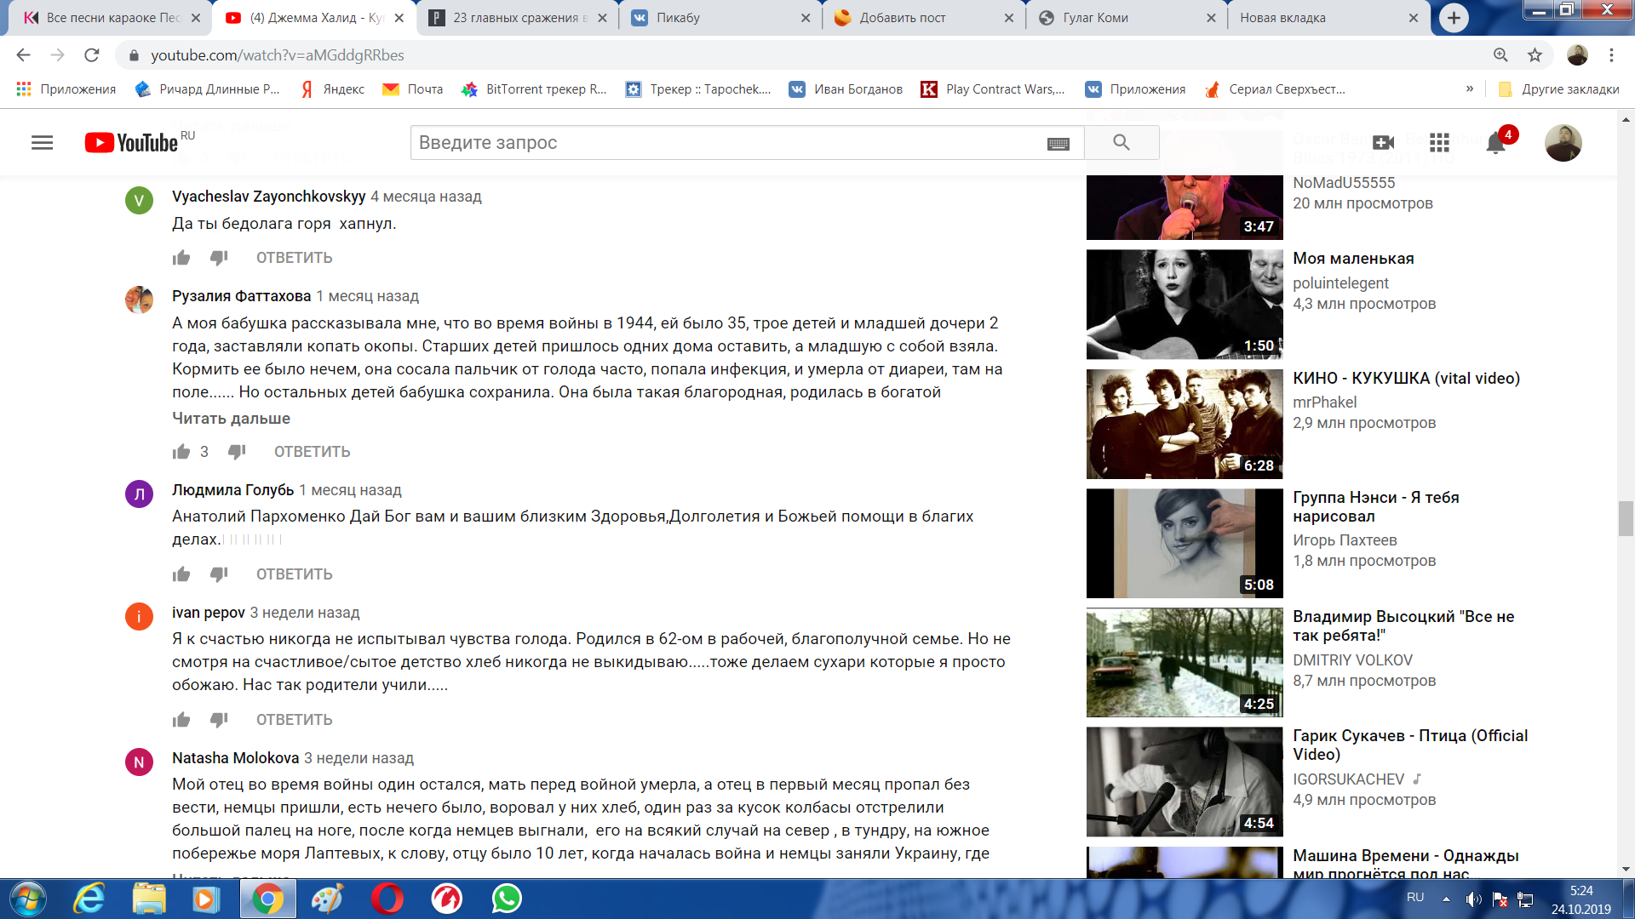Click the video upload camera icon
1635x919 pixels.
[x=1385, y=142]
